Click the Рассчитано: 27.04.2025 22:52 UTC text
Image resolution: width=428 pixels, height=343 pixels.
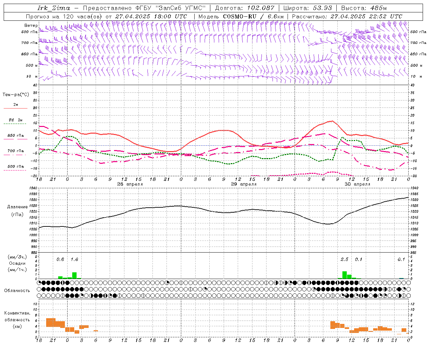(x=347, y=16)
